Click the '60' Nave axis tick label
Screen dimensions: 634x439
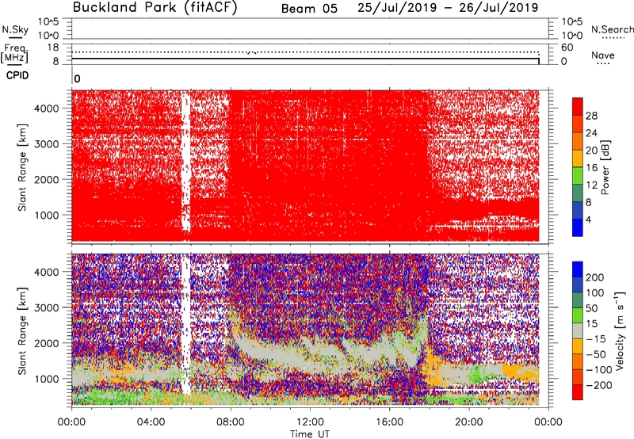pos(567,48)
